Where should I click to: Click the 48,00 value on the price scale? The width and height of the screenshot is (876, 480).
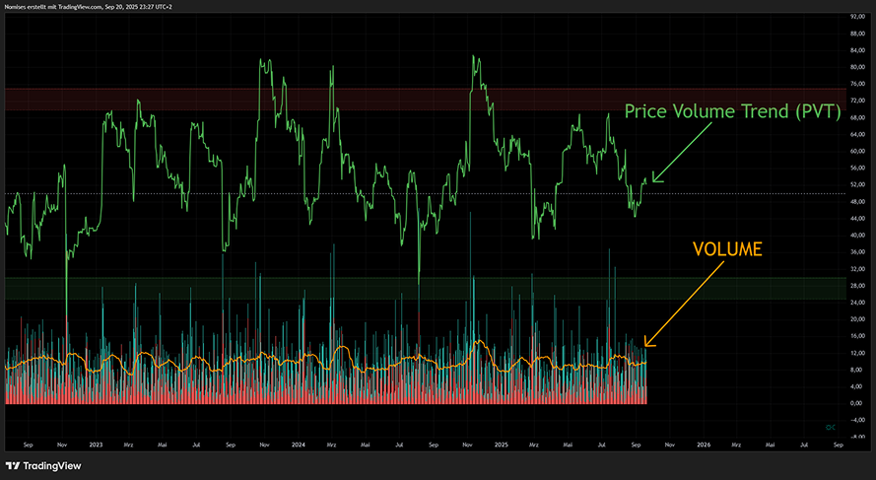(858, 201)
